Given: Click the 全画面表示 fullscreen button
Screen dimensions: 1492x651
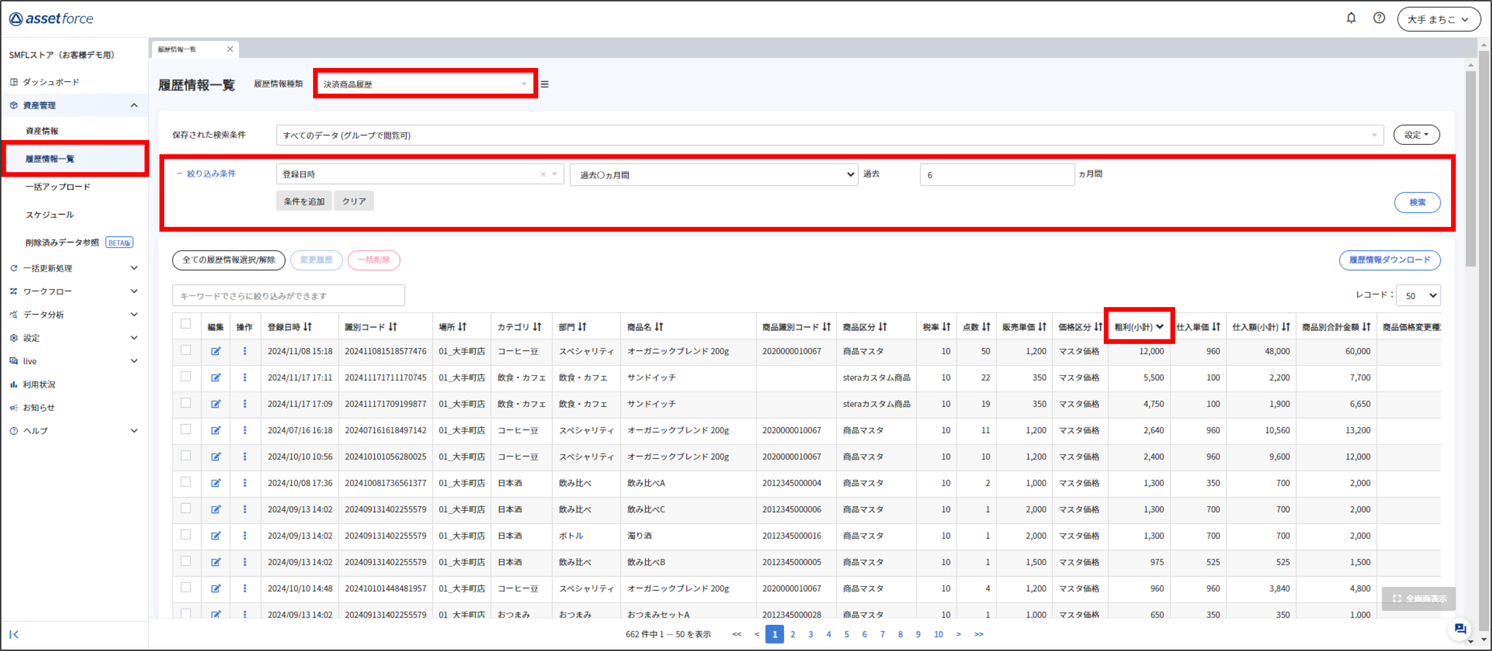Looking at the screenshot, I should (1419, 598).
